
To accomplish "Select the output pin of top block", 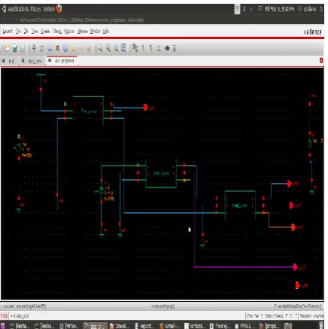I will pos(146,108).
